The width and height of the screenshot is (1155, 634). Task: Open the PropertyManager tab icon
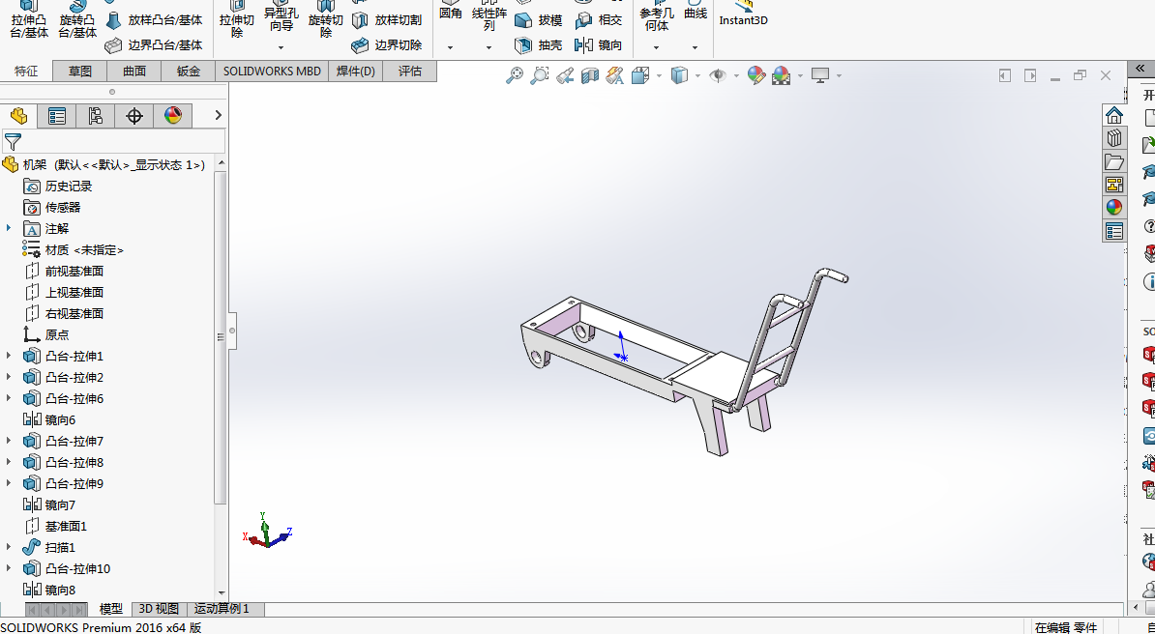[57, 116]
